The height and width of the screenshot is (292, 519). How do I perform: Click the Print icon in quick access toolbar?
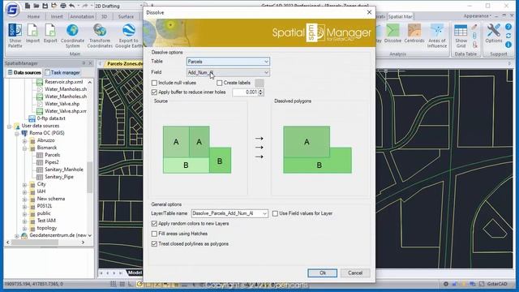(x=63, y=6)
